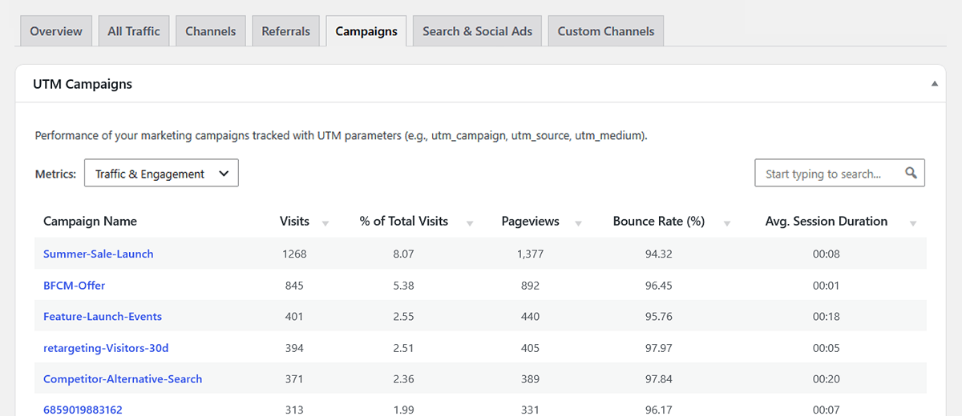Open the Traffic & Engagement metrics dropdown
The width and height of the screenshot is (962, 416).
[x=161, y=174]
